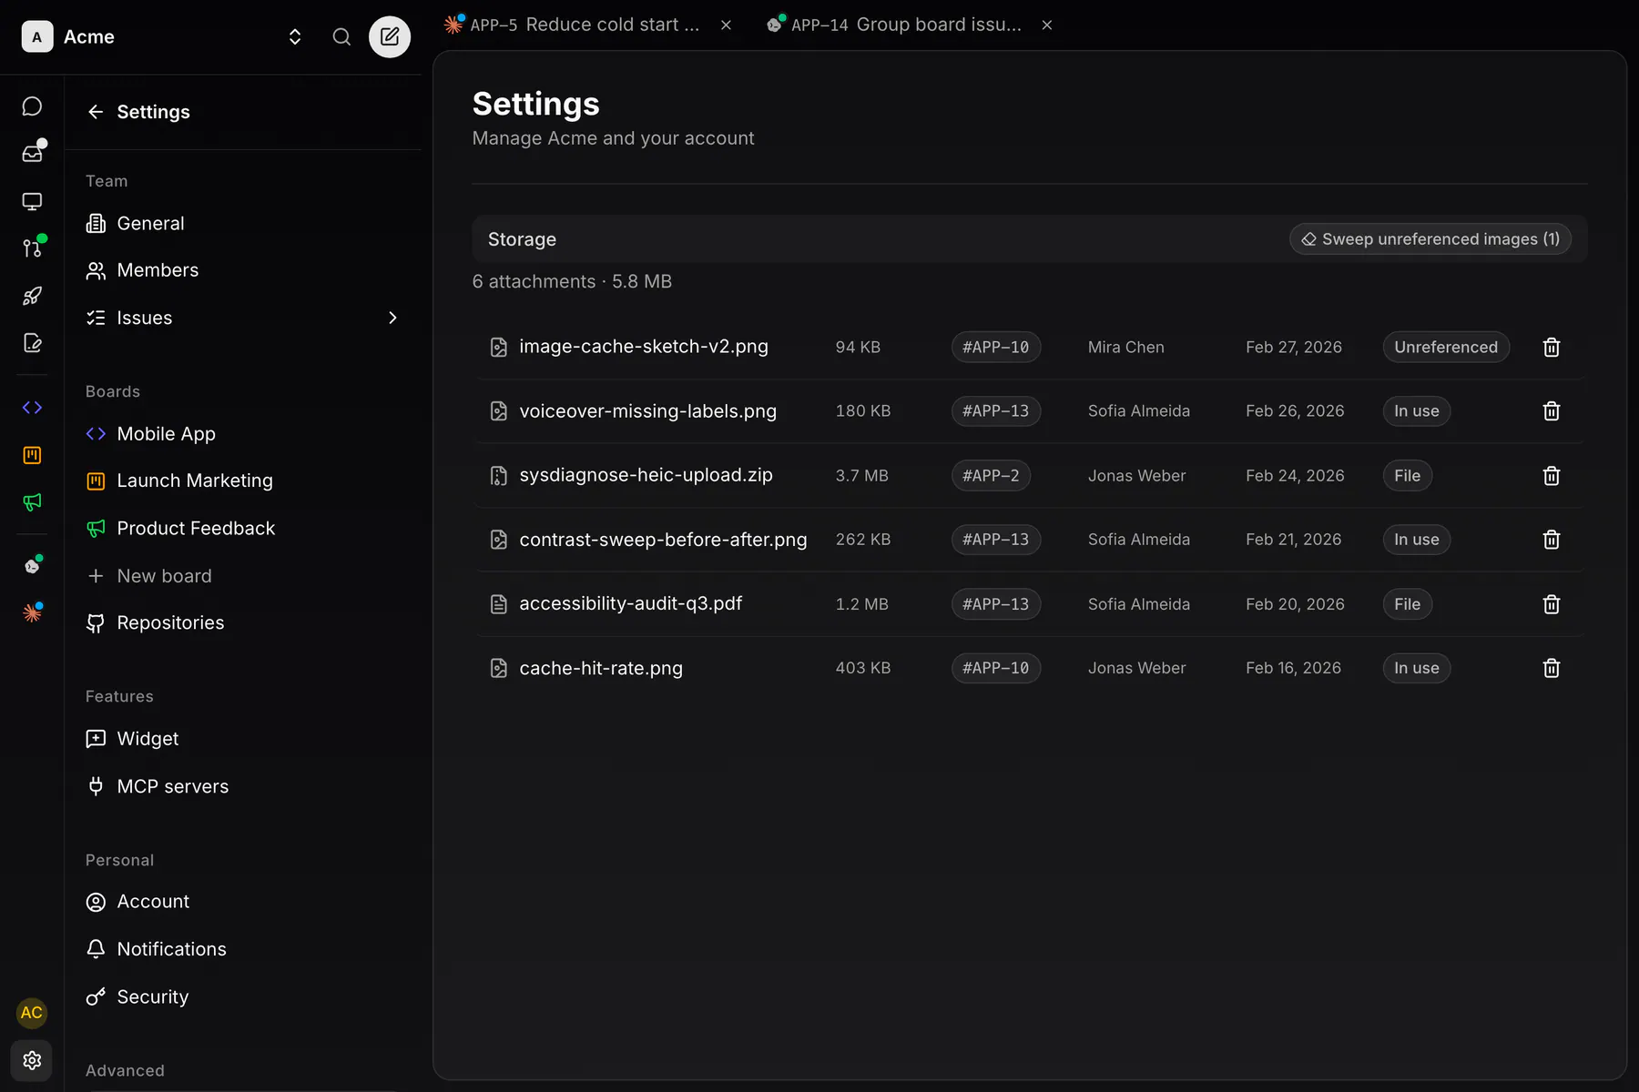Viewport: 1639px width, 1092px height.
Task: Open the search icon in header
Action: pyautogui.click(x=341, y=36)
